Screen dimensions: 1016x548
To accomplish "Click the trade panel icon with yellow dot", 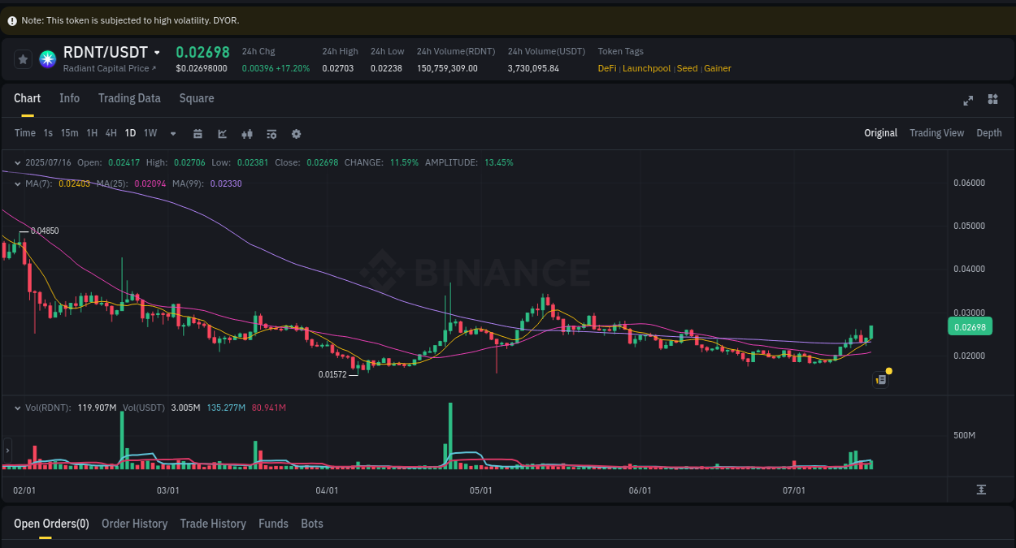I will click(x=880, y=379).
